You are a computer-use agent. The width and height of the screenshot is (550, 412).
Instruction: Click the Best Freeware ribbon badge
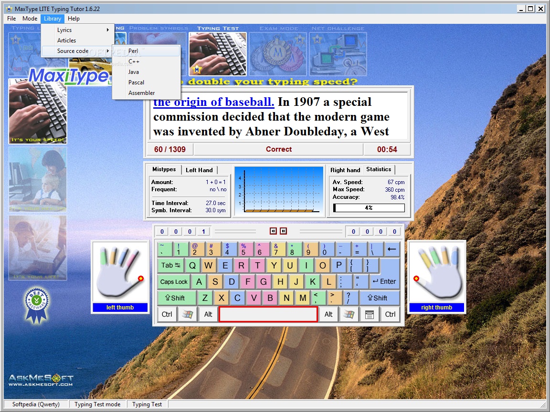[x=36, y=306]
